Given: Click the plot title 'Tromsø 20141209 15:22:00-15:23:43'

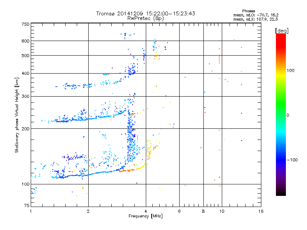Looking at the screenshot, I should (x=145, y=13).
